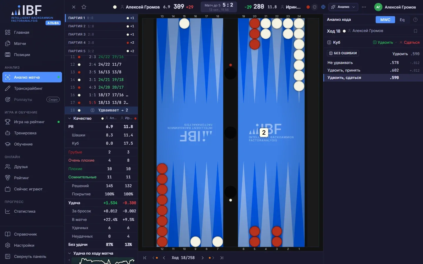Click Свернуть панель to collapse sidebar
The image size is (423, 264).
coord(32,256)
